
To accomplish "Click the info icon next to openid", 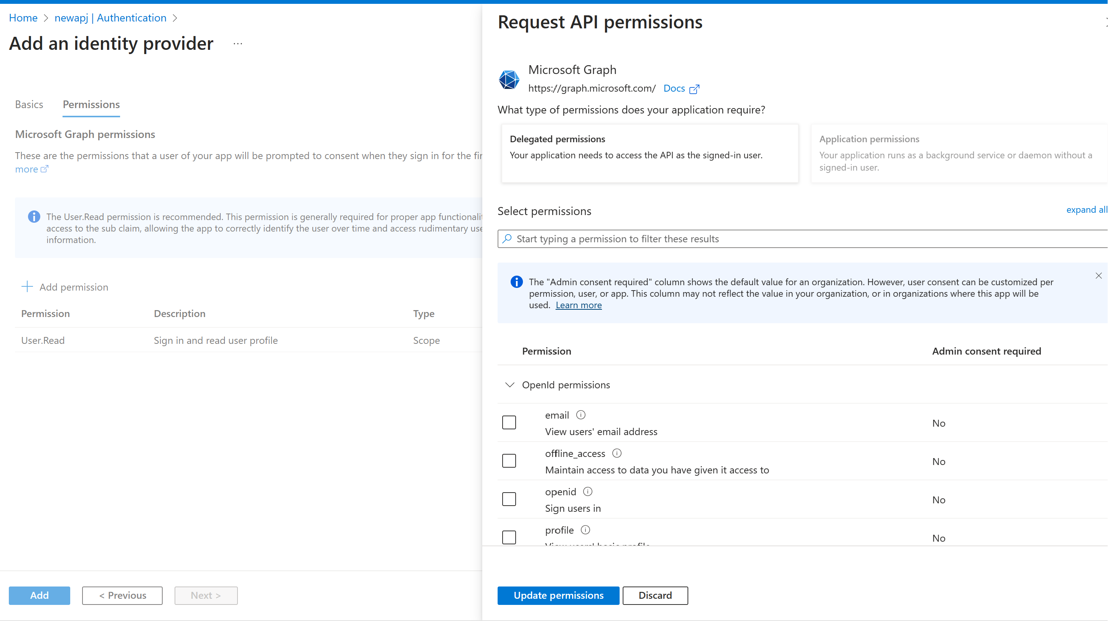I will tap(587, 491).
